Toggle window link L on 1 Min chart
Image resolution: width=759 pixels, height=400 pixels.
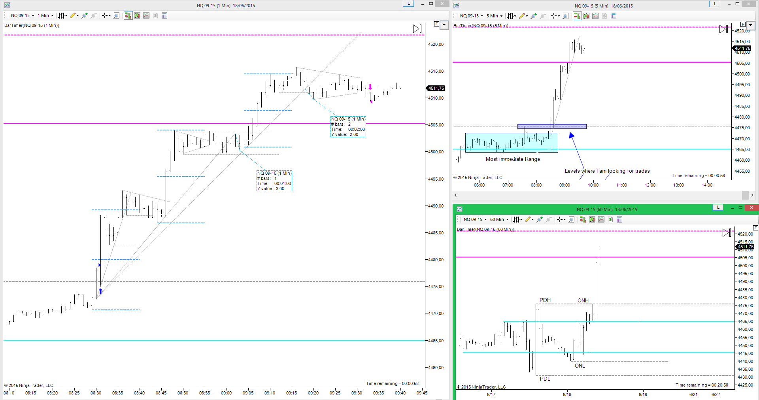408,4
